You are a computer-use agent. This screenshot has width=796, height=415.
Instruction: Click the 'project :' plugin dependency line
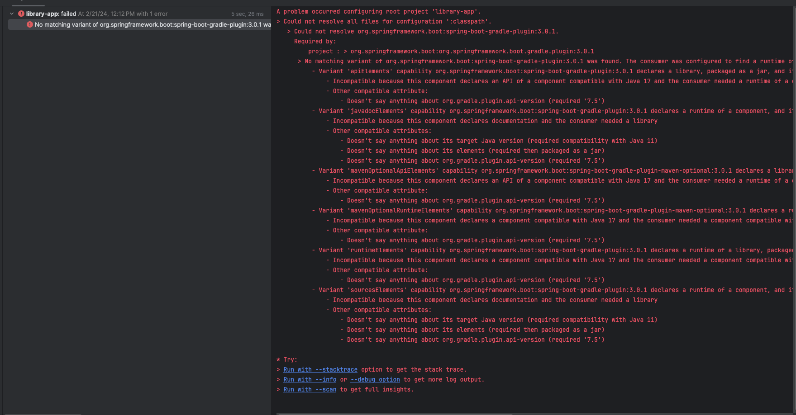(451, 51)
